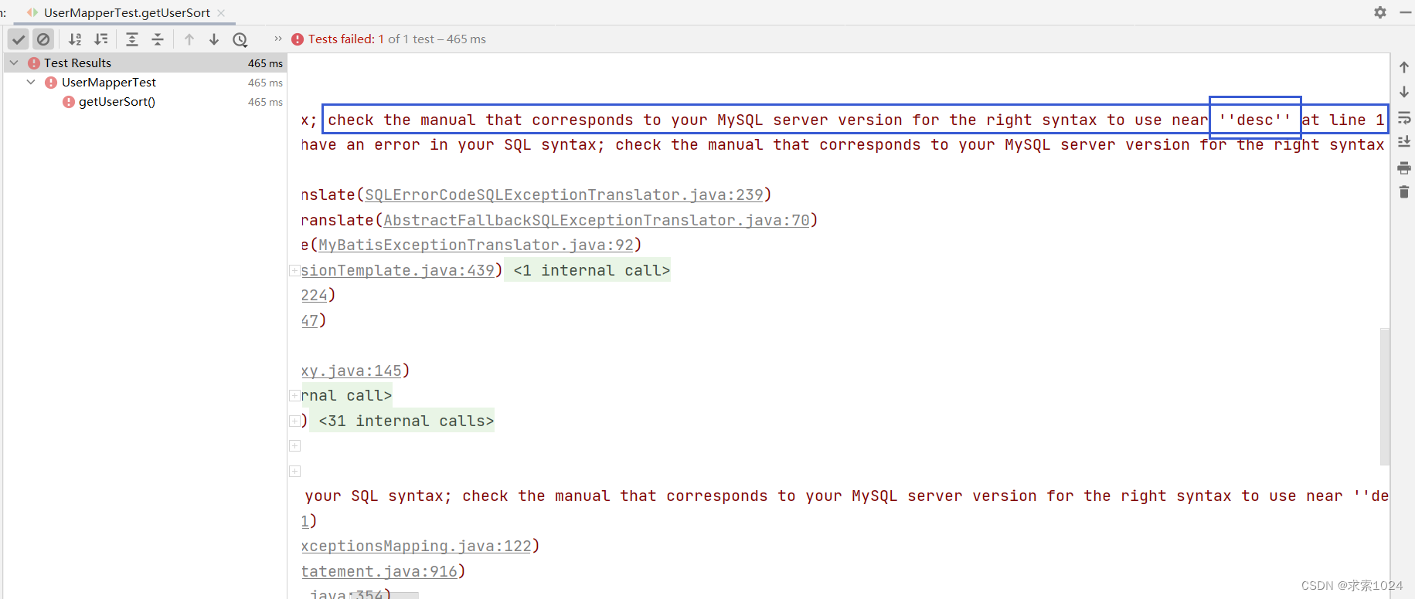This screenshot has height=599, width=1415.
Task: Open test history clock icon
Action: coord(240,39)
